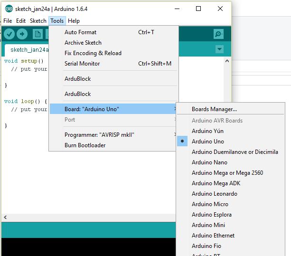The width and height of the screenshot is (291, 256).
Task: Open the Edit menu
Action: coord(21,21)
